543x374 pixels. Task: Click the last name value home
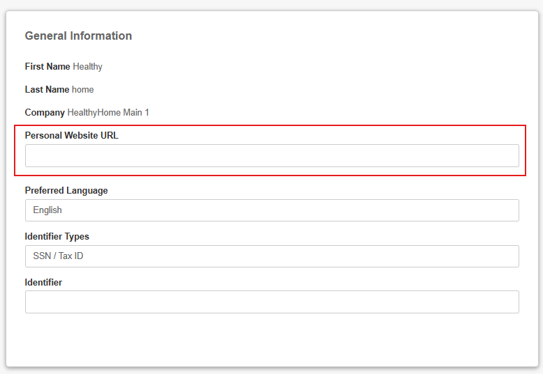[83, 90]
